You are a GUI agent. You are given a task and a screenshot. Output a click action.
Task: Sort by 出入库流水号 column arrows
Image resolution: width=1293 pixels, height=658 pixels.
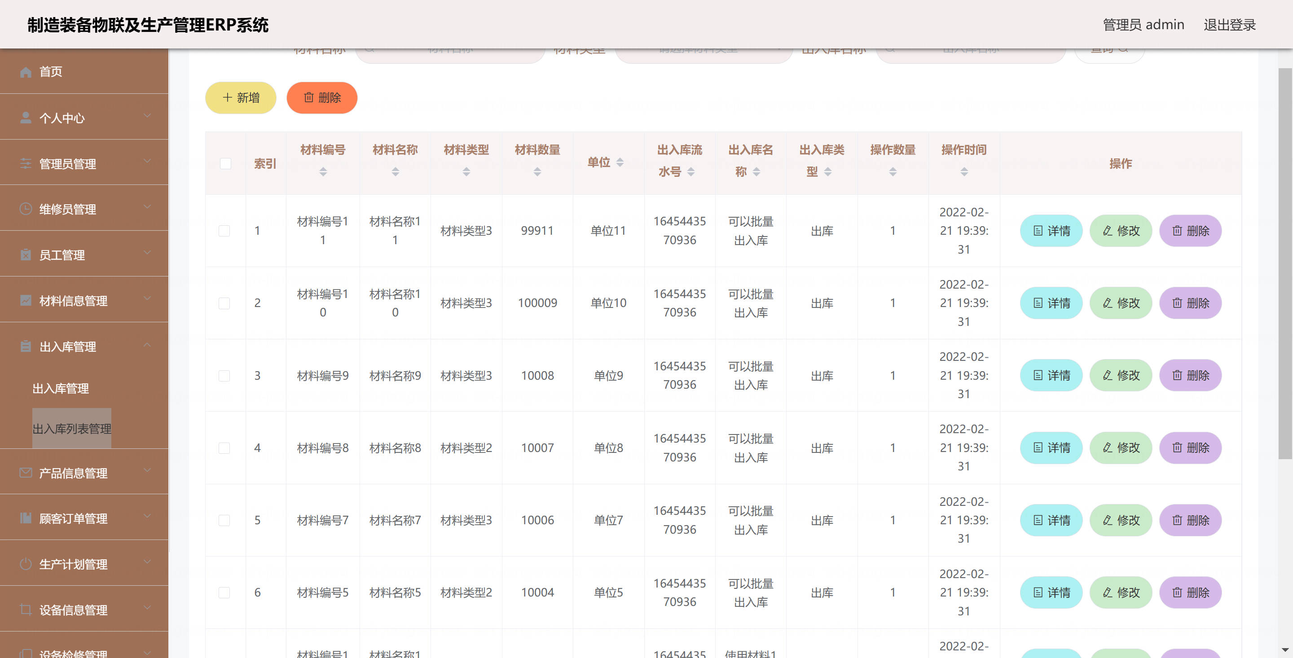coord(691,171)
